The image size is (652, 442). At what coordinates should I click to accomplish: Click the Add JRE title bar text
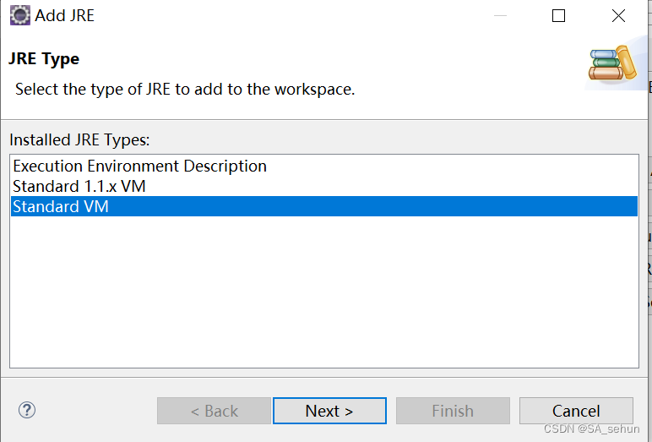pyautogui.click(x=65, y=16)
